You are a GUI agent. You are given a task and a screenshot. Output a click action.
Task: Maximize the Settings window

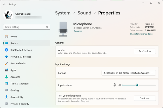click(x=151, y=3)
